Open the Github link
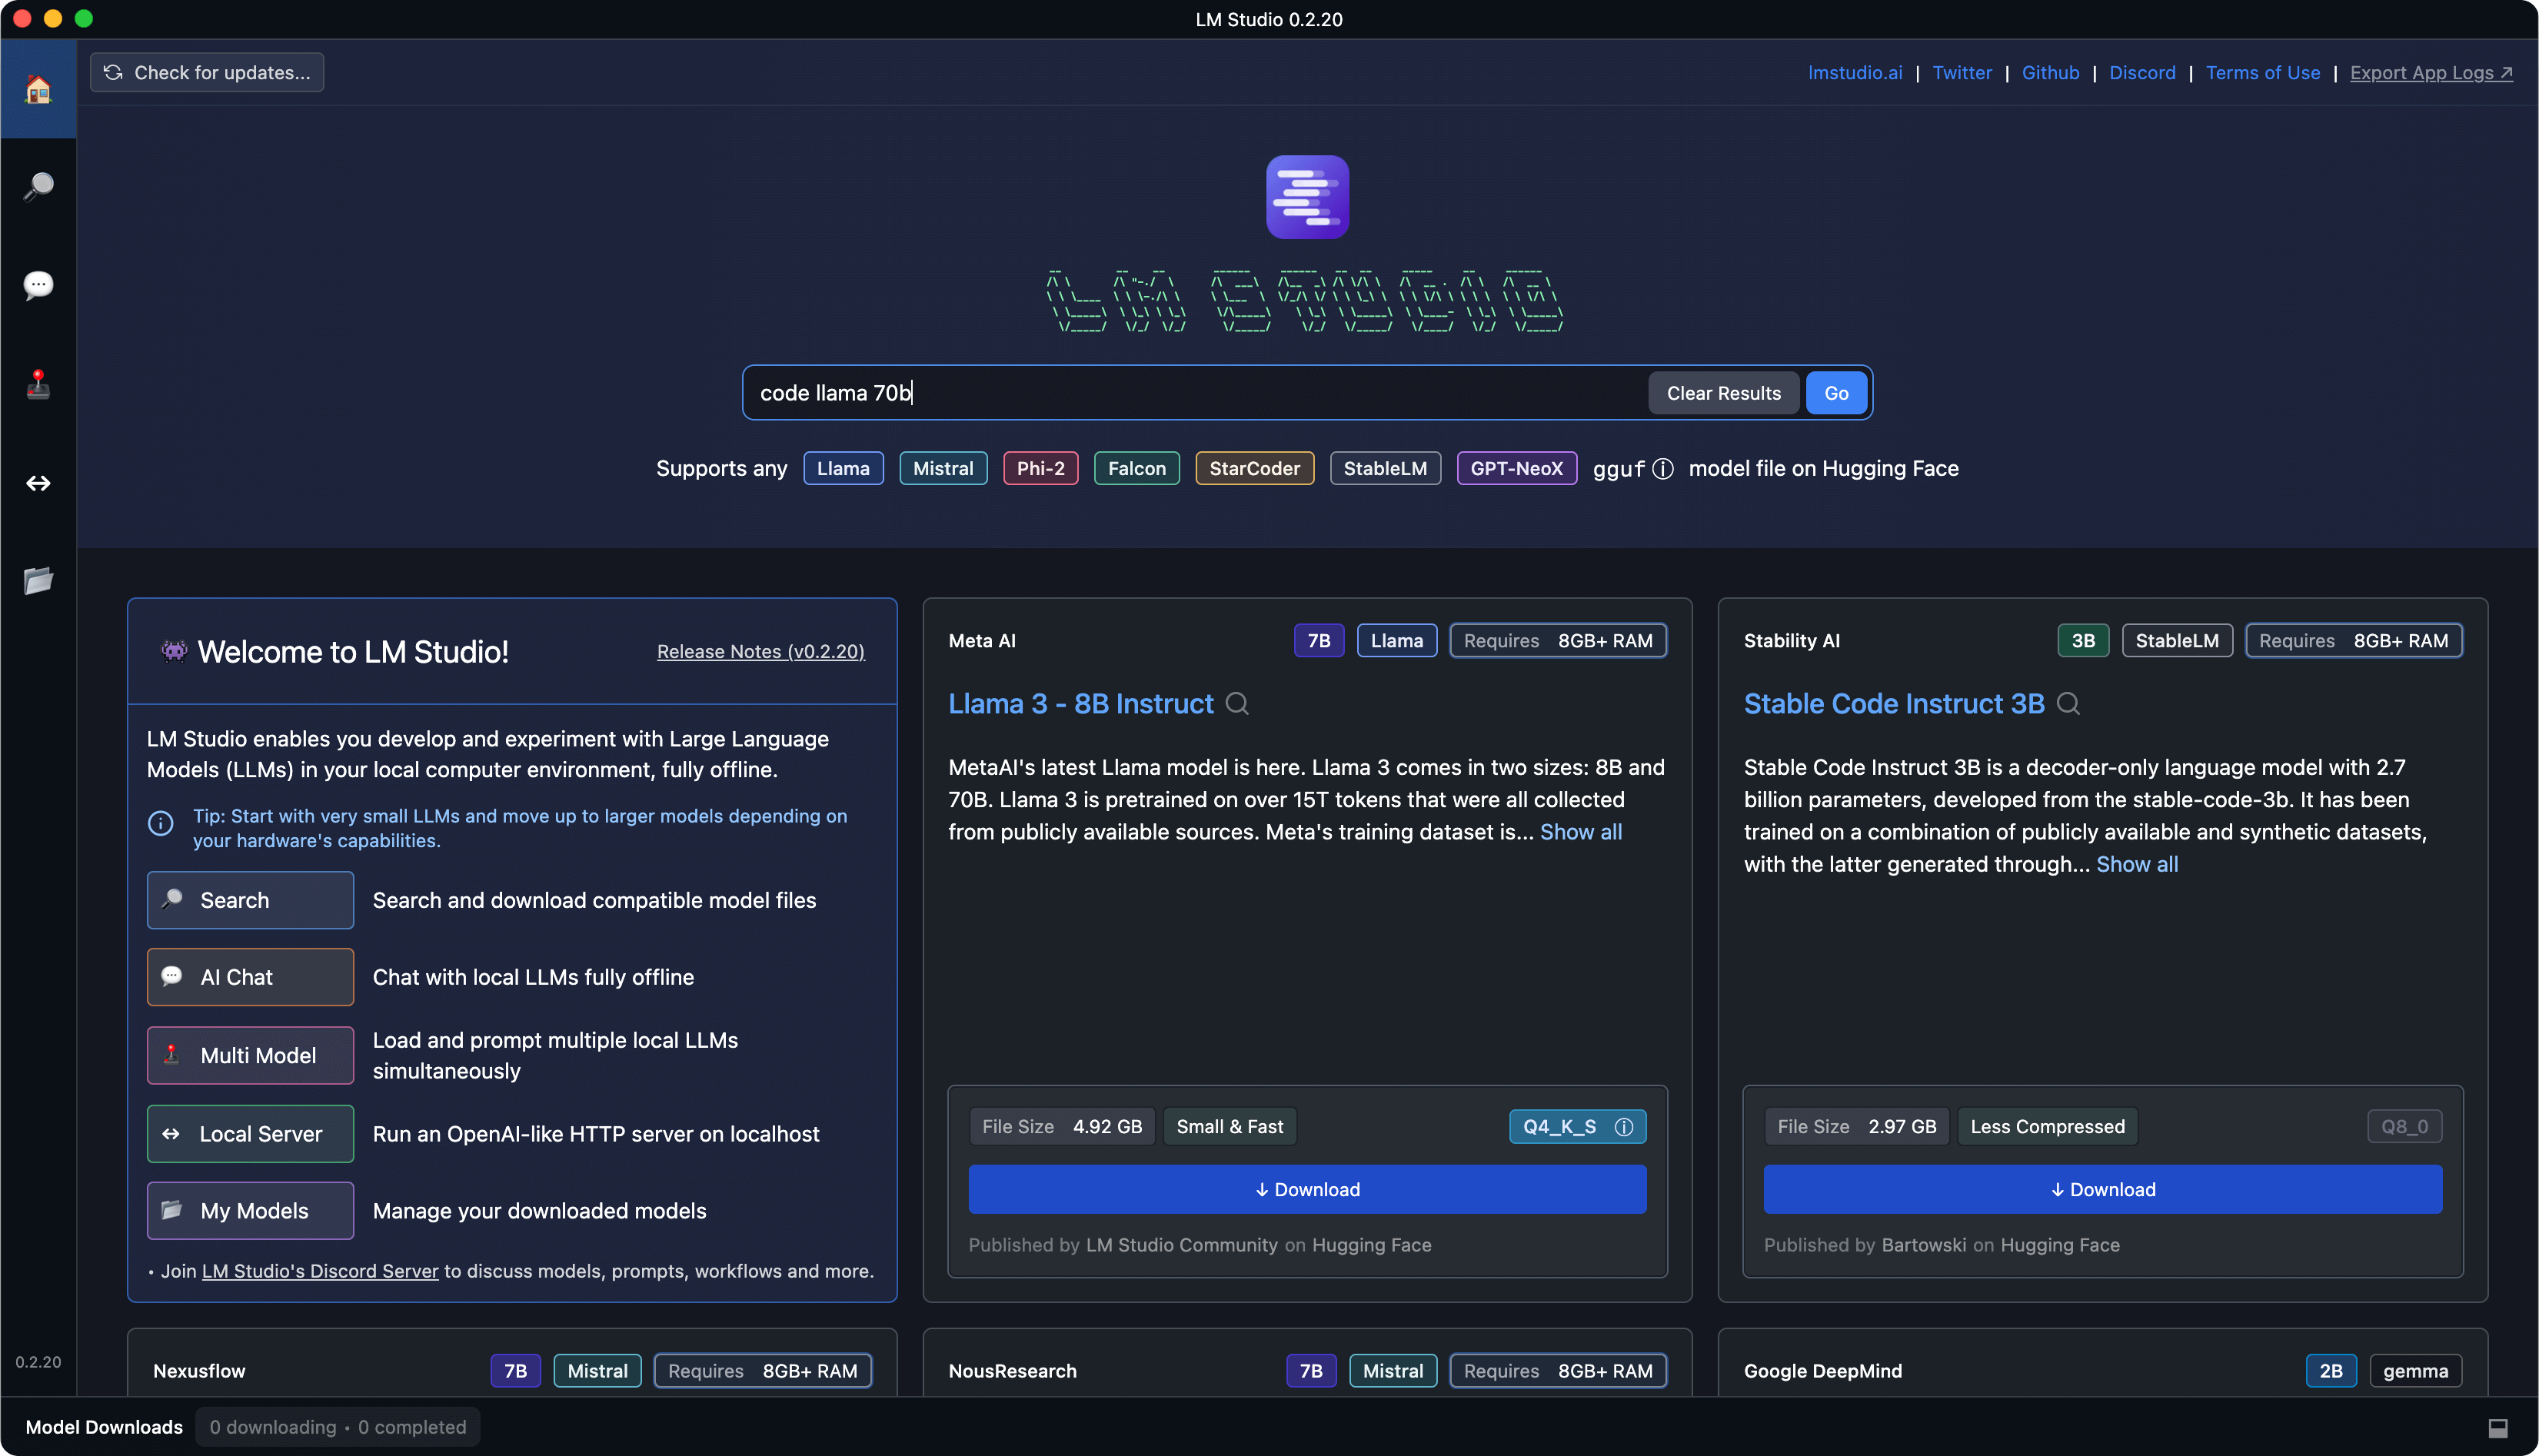2539x1456 pixels. click(x=2050, y=73)
